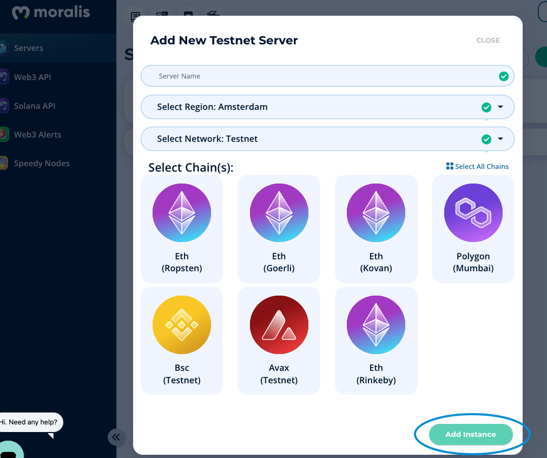The width and height of the screenshot is (547, 458).
Task: Open Web3 Alerts in sidebar
Action: point(58,134)
